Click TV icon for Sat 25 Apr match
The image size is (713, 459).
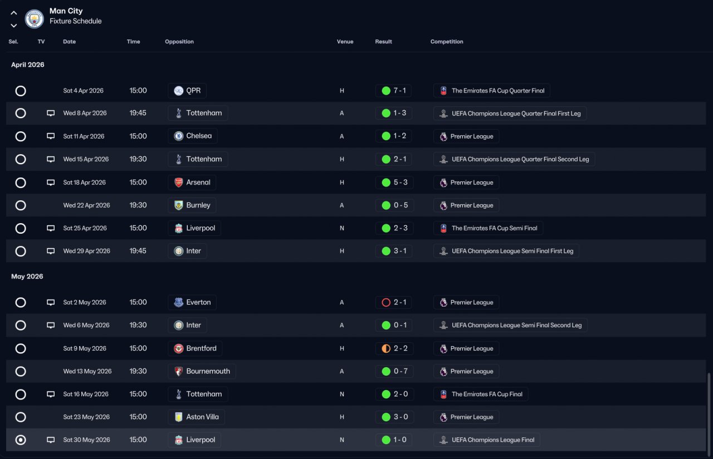pyautogui.click(x=51, y=228)
